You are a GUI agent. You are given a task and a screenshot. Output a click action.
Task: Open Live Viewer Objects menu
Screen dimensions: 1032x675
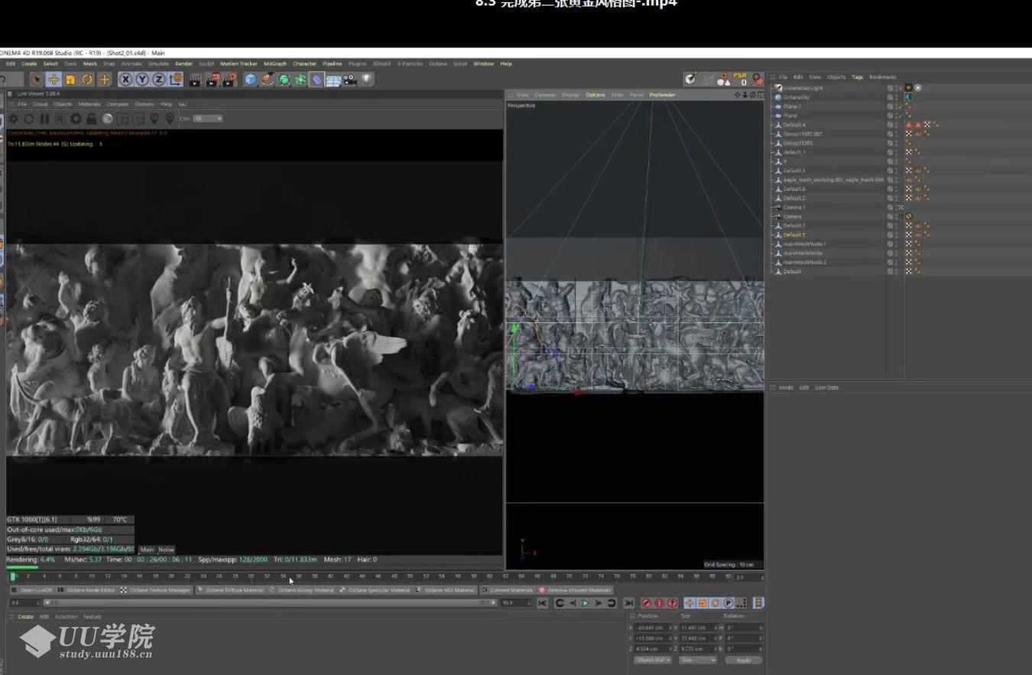63,104
